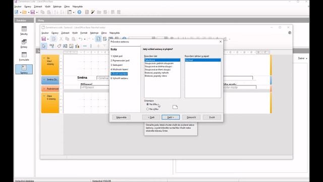Select Tabulková data layout
This screenshot has width=323, height=182.
pyautogui.click(x=163, y=60)
